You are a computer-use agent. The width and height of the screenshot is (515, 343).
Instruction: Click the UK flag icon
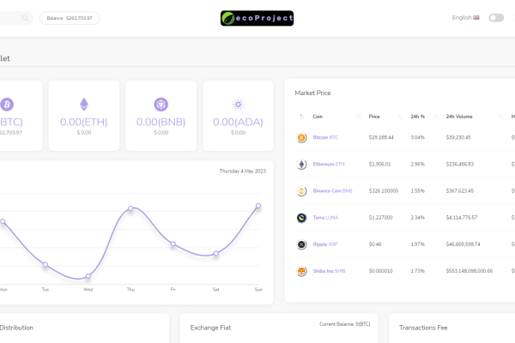tap(476, 18)
